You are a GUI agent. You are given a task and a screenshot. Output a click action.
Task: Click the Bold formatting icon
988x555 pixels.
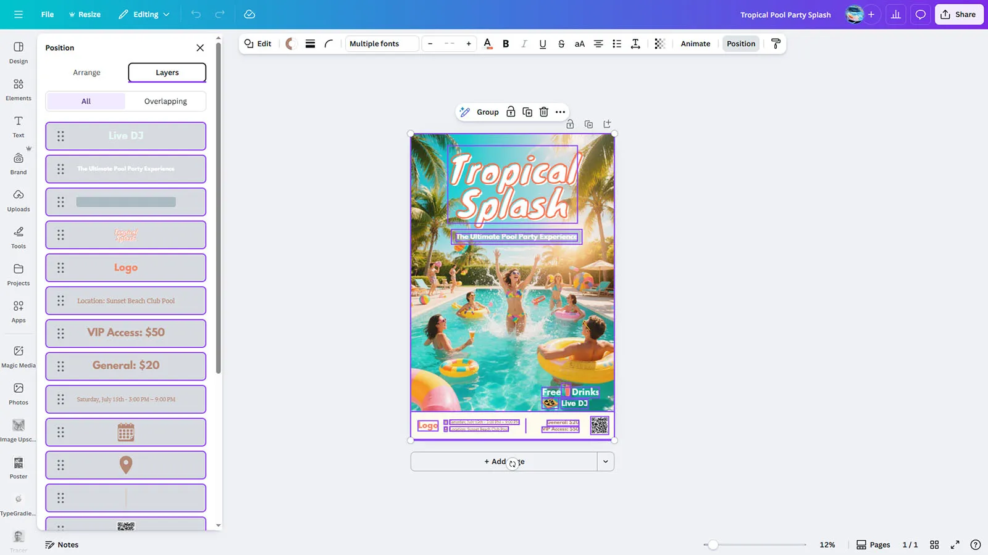[506, 44]
